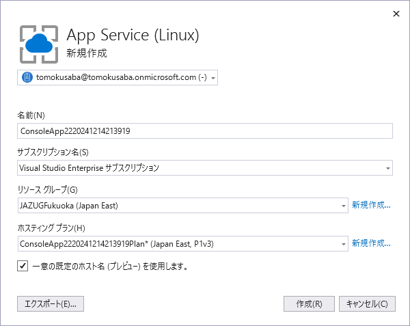410x326 pixels.
Task: Click the ホスティング プラン(H) label
Action: 51,227
